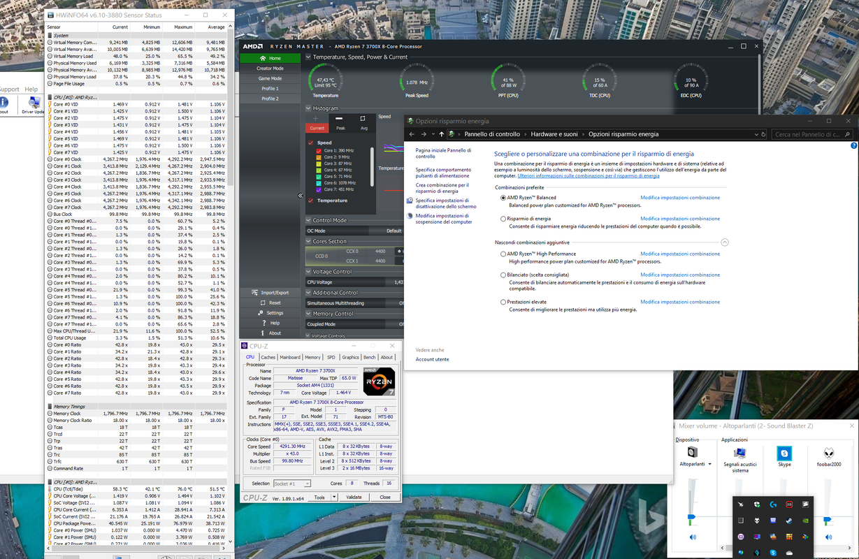
Task: Switch to Bench tab in CPU-Z
Action: [370, 357]
